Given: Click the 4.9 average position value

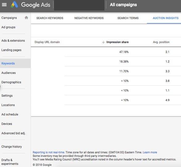Looking at the screenshot, I should [x=167, y=100].
